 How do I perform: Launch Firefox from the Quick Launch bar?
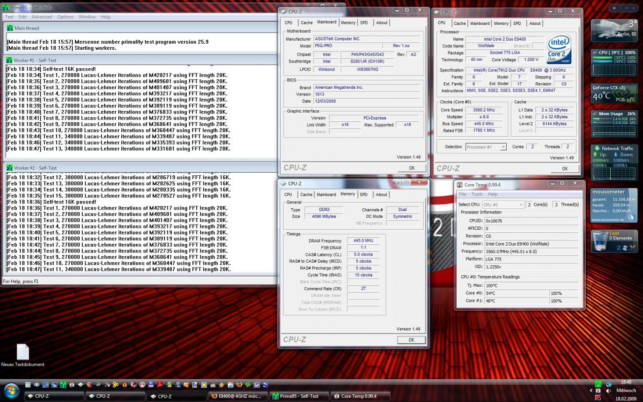[239, 384]
